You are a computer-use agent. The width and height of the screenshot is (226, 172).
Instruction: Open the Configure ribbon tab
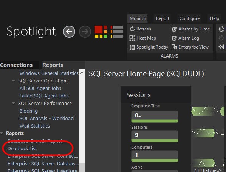coord(190,18)
